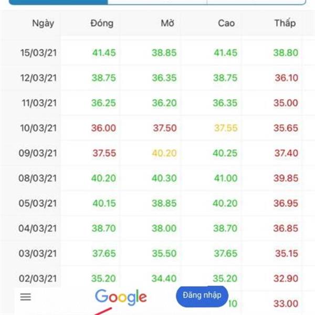Click yellow open value 40.20
This screenshot has height=315, width=315.
[x=164, y=153]
